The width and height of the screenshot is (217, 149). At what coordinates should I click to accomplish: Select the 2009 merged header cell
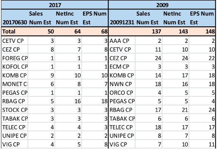pos(162,5)
